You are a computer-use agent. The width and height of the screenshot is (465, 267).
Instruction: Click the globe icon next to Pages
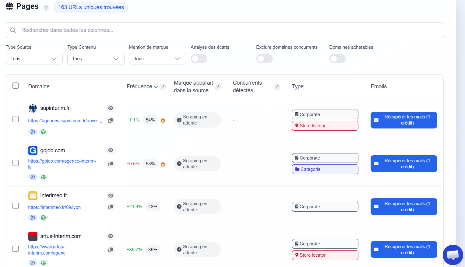pyautogui.click(x=10, y=6)
